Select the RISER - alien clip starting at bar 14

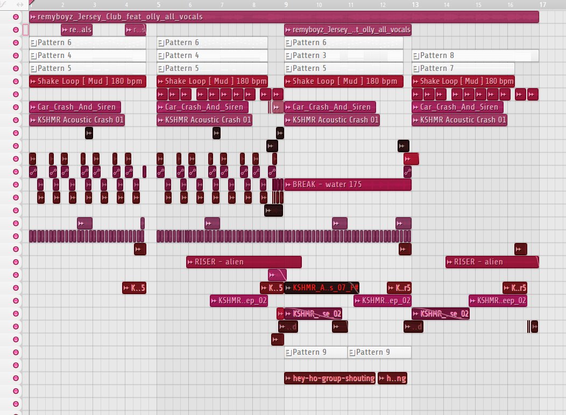click(x=492, y=262)
